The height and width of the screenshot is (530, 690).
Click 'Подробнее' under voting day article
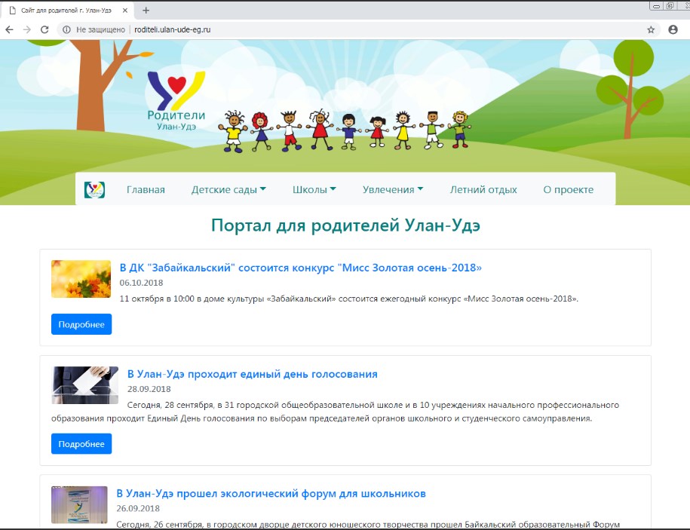[x=81, y=444]
